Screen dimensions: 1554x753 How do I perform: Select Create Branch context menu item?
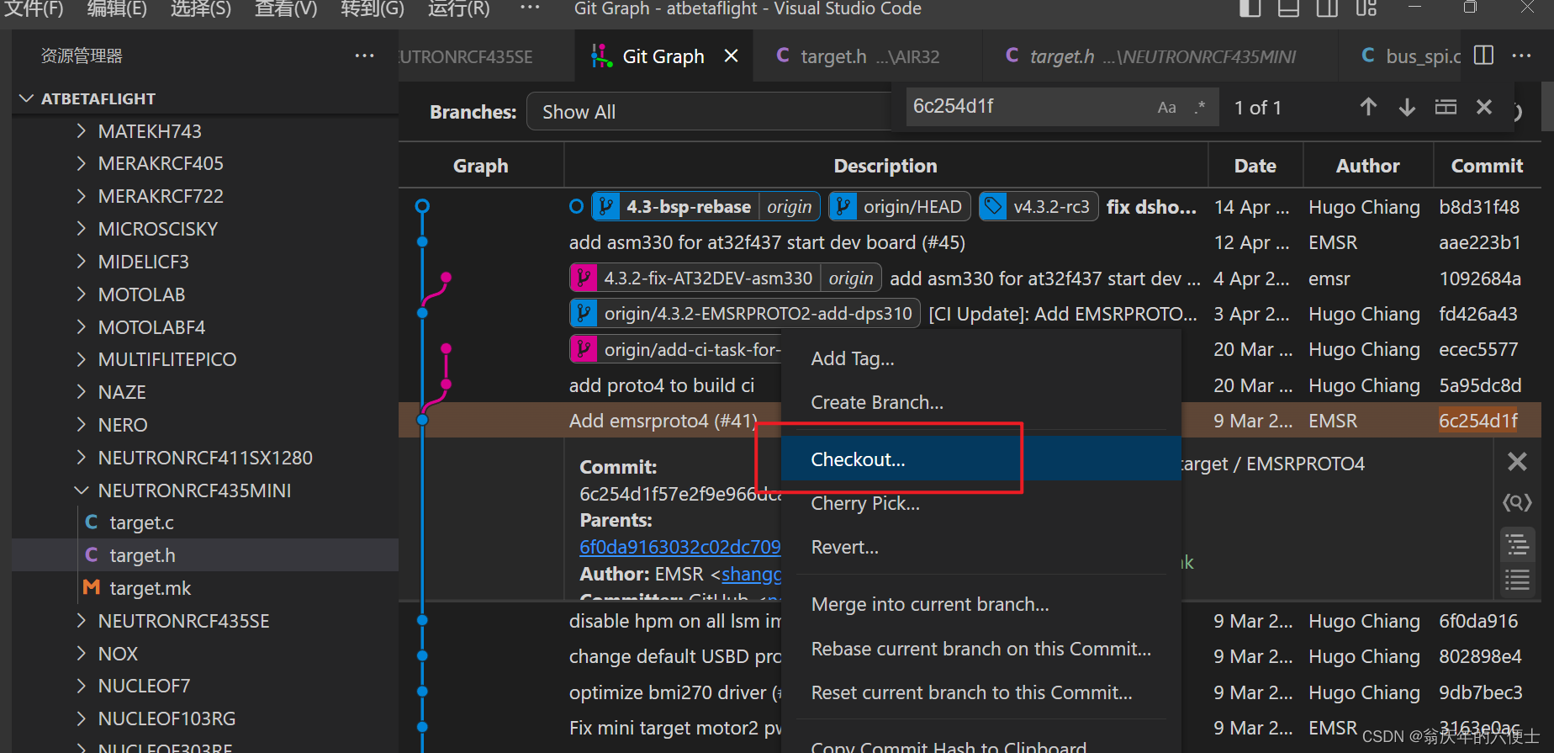tap(980, 402)
